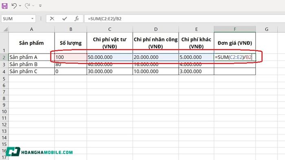Image resolution: width=285 pixels, height=160 pixels.
Task: Click cell containing 3.000.000
Action: click(x=196, y=71)
